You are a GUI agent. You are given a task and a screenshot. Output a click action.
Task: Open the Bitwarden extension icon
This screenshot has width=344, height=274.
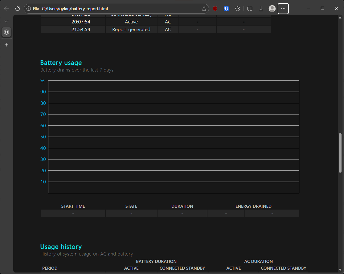coord(226,9)
